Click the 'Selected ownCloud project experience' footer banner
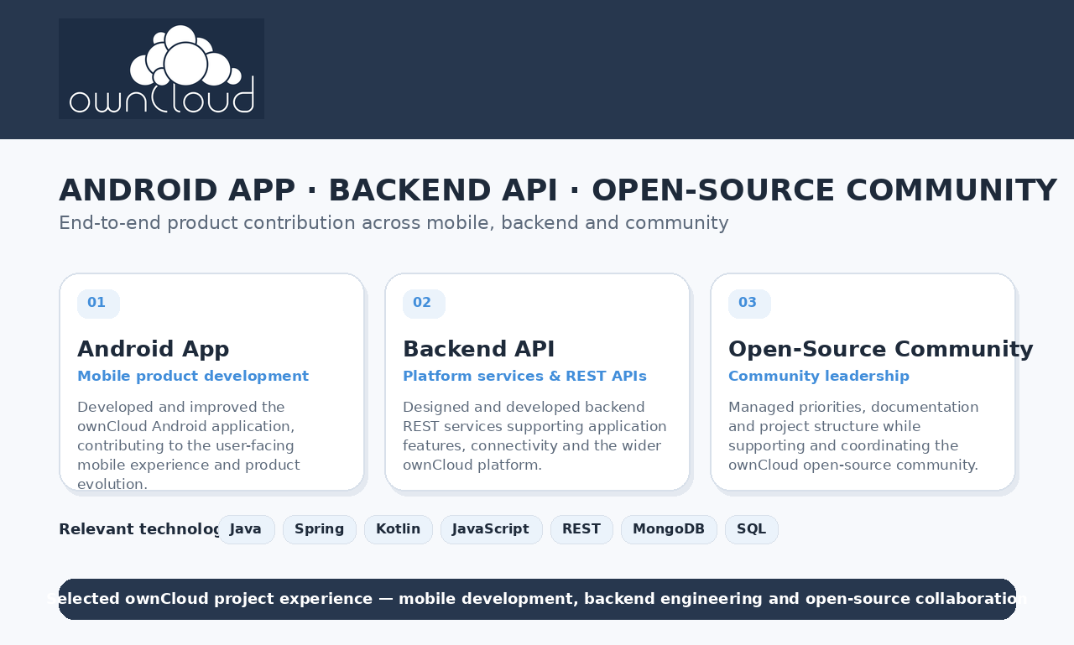The image size is (1074, 645). click(537, 599)
